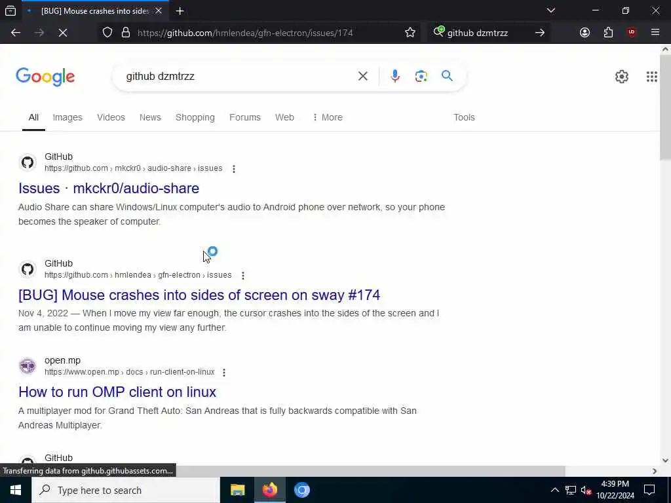Open 'How to run OMP client on linux'
Viewport: 671px width, 503px height.
(x=117, y=392)
